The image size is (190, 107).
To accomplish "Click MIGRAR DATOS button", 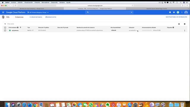I will click(51, 17).
